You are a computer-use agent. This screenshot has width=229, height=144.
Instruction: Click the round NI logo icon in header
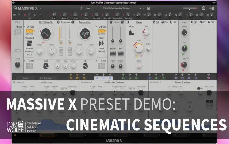coord(203,8)
